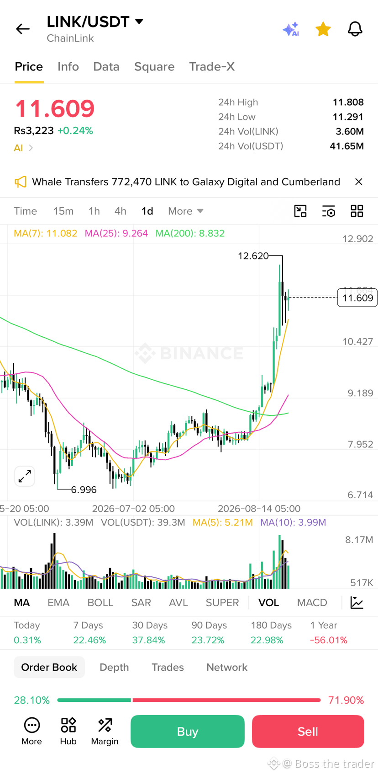This screenshot has width=378, height=775.
Task: Click the MA(7) value label
Action: click(x=45, y=233)
